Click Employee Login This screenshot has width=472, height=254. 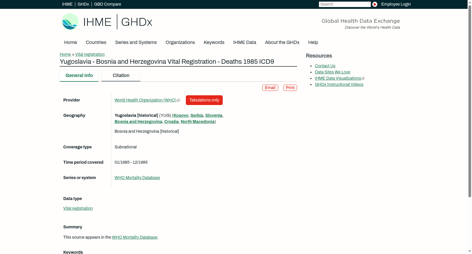coord(396,4)
